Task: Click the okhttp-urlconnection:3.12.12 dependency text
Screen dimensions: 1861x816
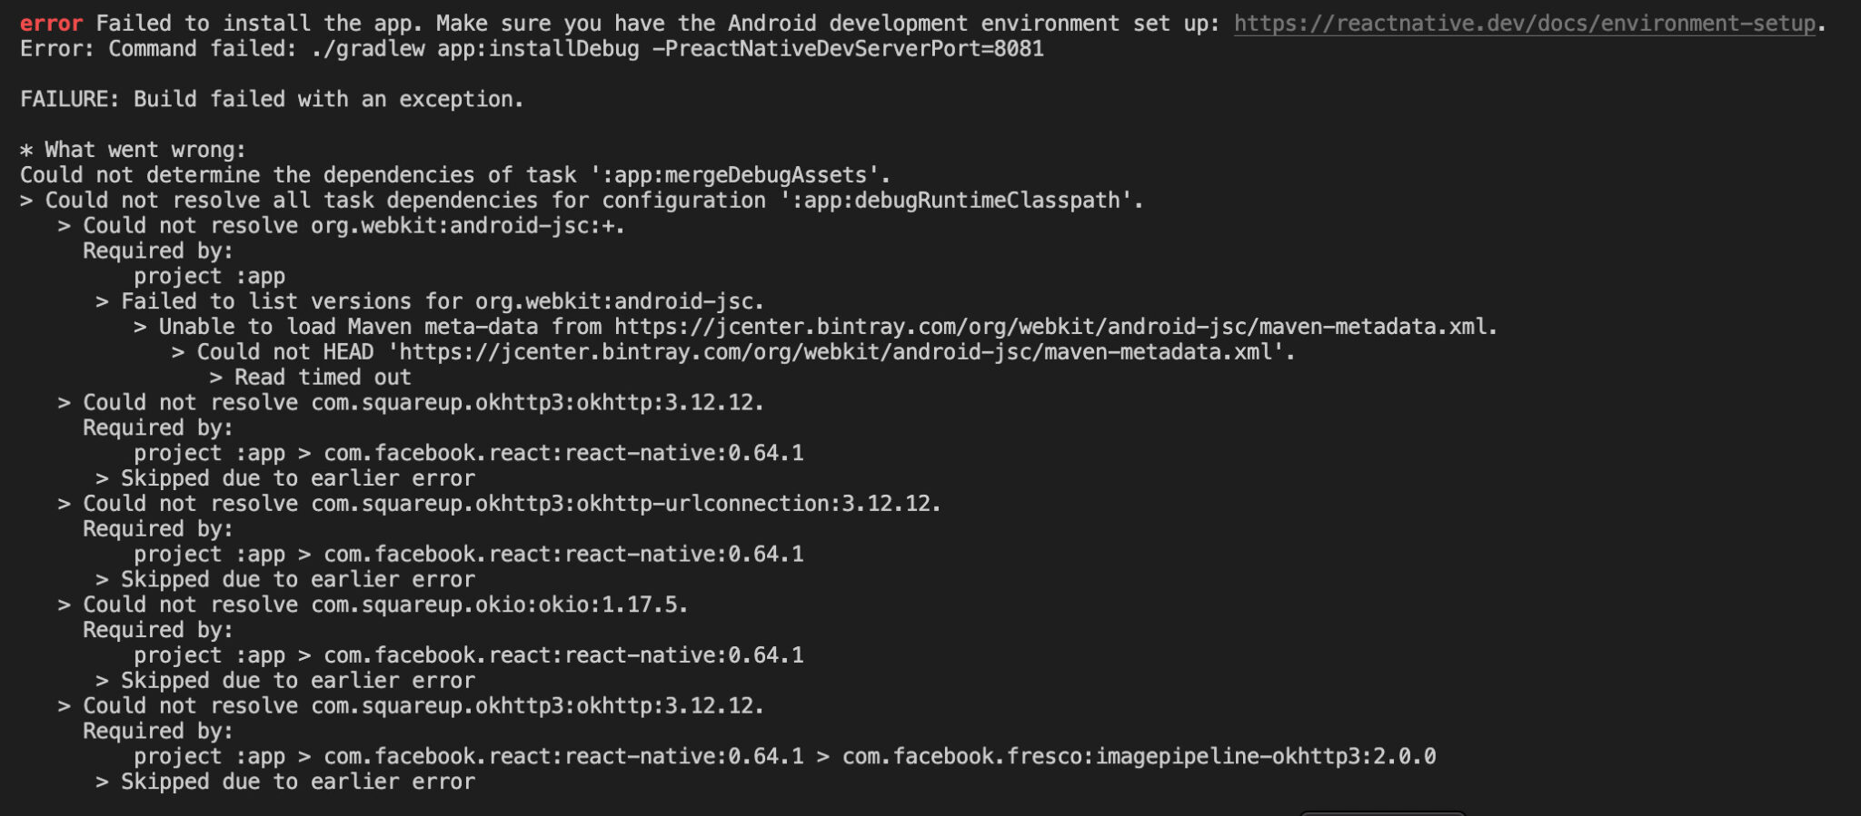Action: (x=621, y=504)
